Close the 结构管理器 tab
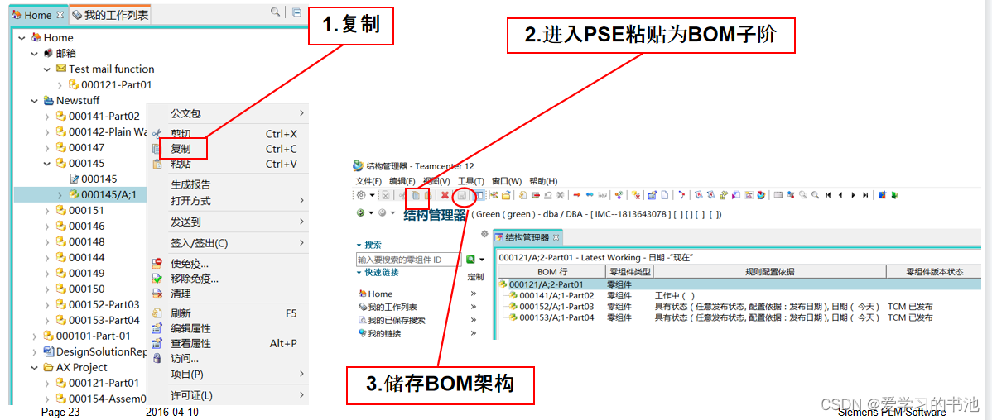The image size is (992, 420). [x=556, y=237]
